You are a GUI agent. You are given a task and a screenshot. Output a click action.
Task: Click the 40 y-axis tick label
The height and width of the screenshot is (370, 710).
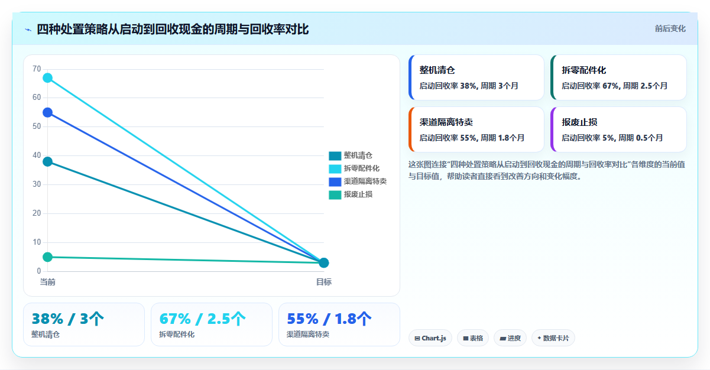[x=37, y=155]
